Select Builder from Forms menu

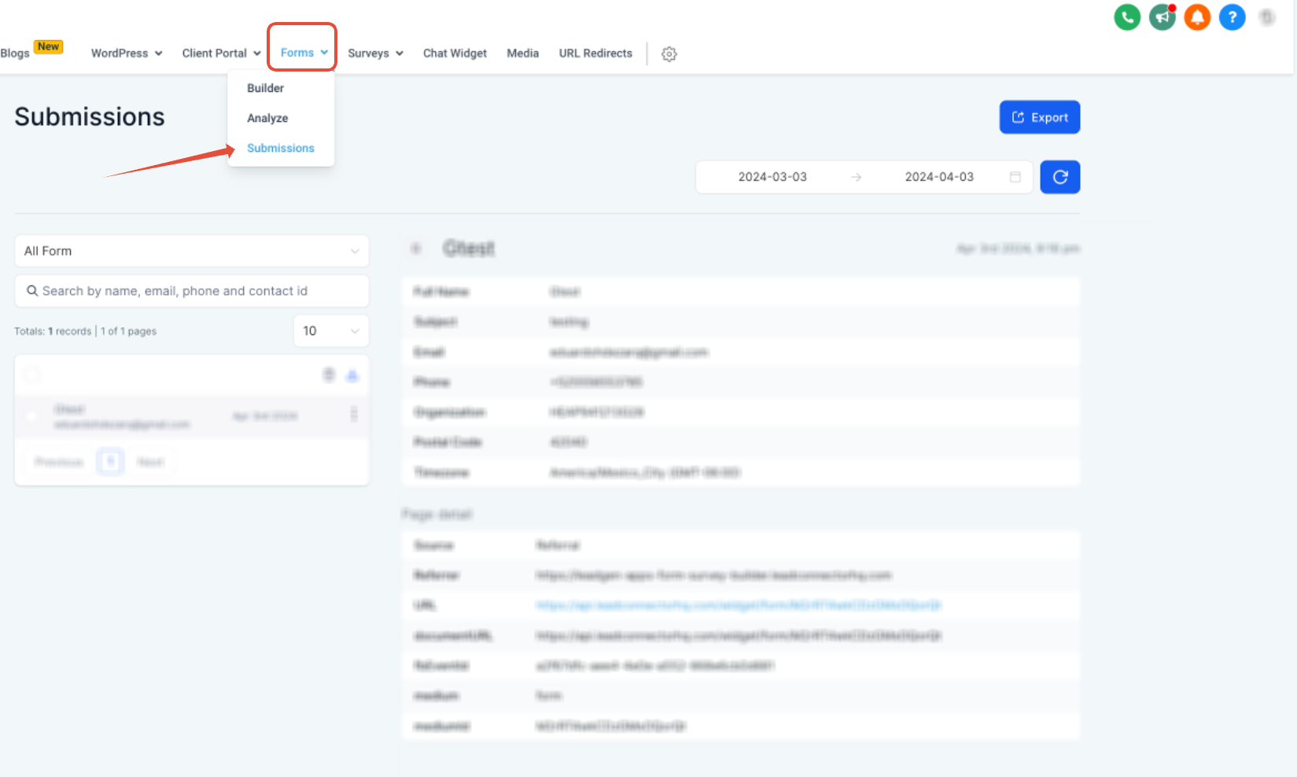click(266, 88)
